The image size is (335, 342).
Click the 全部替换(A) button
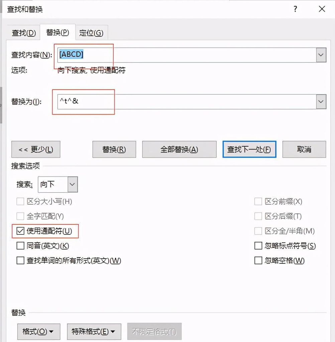pyautogui.click(x=179, y=149)
